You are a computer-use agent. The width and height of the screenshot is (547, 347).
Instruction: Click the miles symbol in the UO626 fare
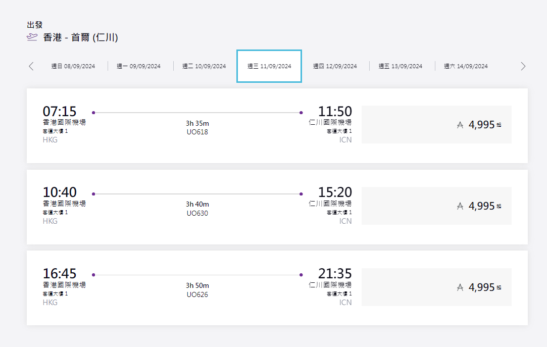pos(460,287)
